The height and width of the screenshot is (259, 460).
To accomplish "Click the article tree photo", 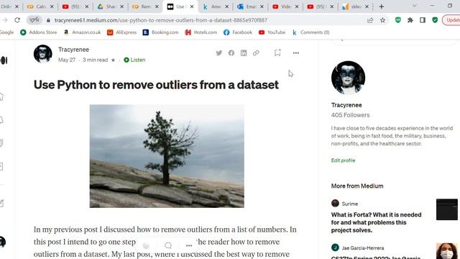I will pyautogui.click(x=167, y=156).
